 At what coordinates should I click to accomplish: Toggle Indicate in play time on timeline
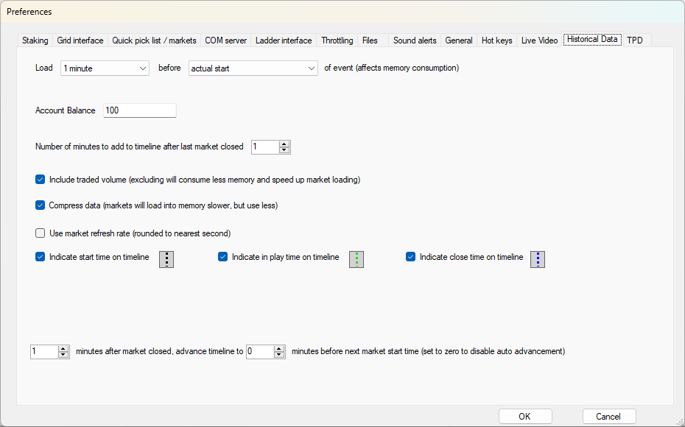click(x=222, y=257)
